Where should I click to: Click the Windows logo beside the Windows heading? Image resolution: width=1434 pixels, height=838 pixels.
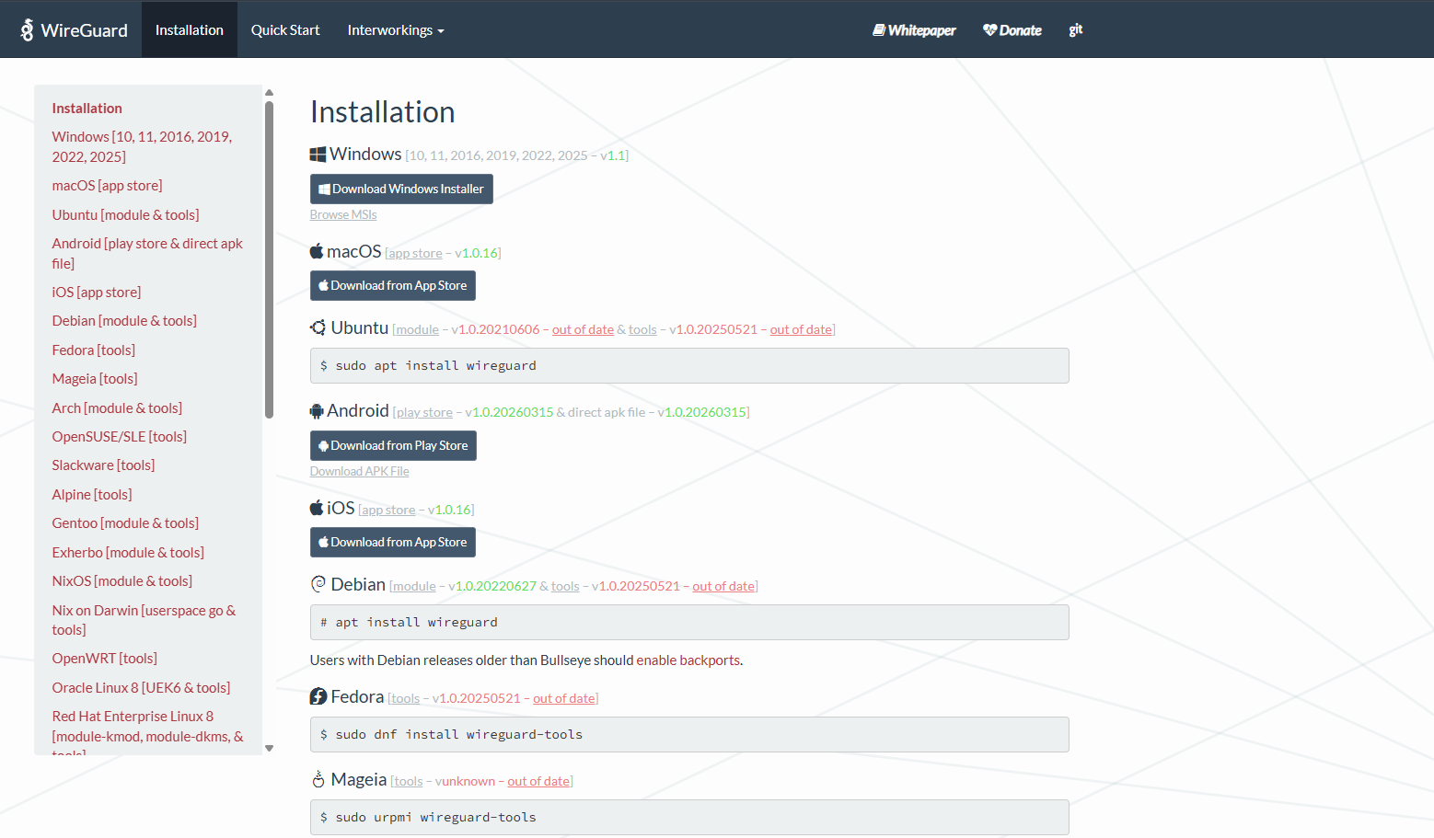tap(318, 155)
